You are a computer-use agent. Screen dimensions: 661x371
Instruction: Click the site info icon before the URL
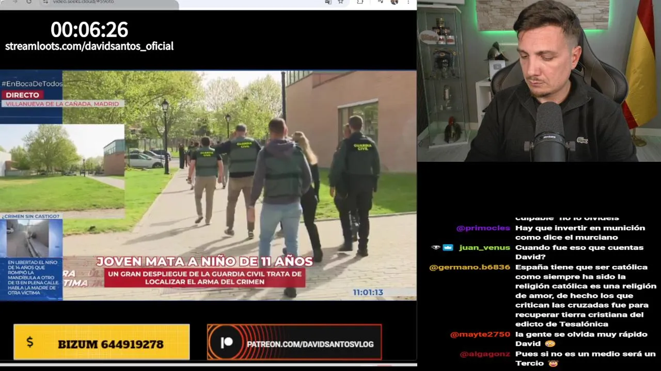45,2
